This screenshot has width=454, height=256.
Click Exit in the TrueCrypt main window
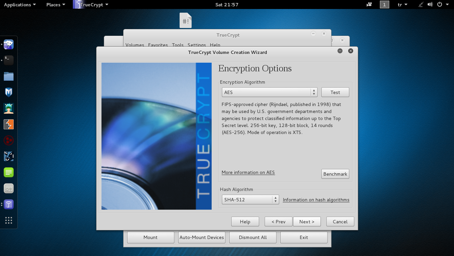[x=304, y=237]
